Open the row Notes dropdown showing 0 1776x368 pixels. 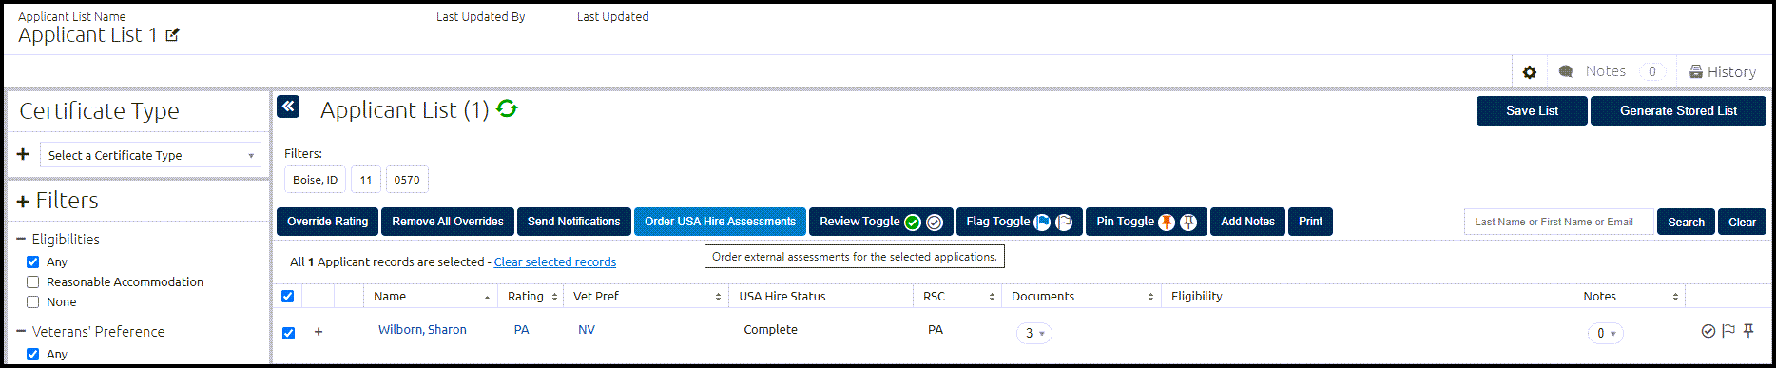pos(1606,333)
